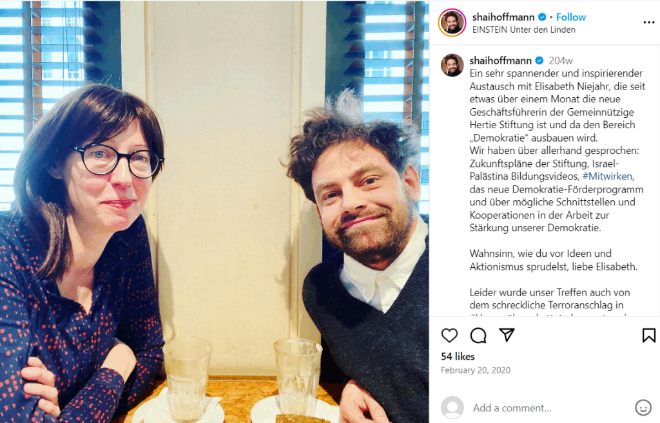This screenshot has height=423, width=660.
Task: Click the verified badge in the caption
Action: tap(539, 61)
